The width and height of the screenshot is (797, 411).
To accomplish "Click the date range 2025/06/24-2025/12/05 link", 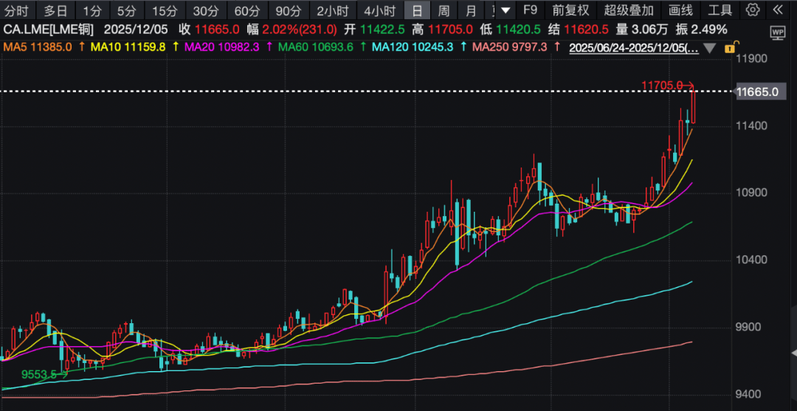I will coord(633,47).
